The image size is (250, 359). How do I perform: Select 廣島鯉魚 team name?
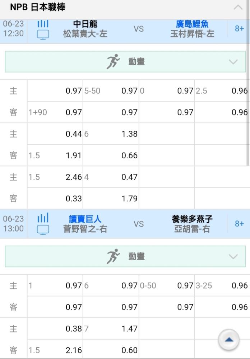[192, 24]
